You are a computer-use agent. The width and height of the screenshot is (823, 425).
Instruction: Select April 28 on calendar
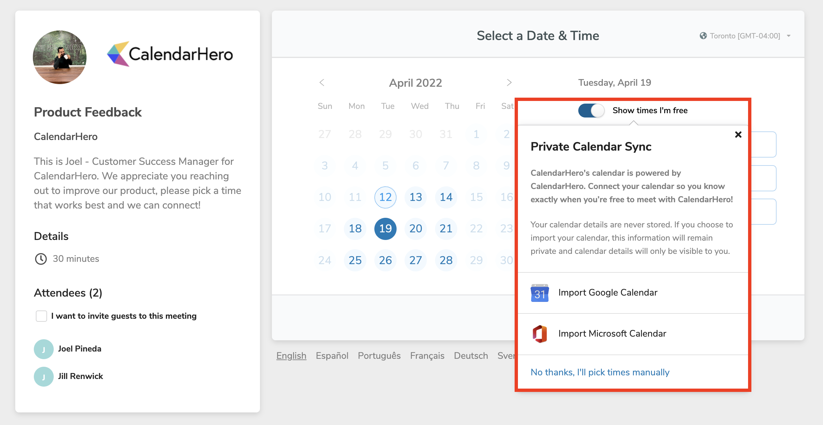pos(446,260)
